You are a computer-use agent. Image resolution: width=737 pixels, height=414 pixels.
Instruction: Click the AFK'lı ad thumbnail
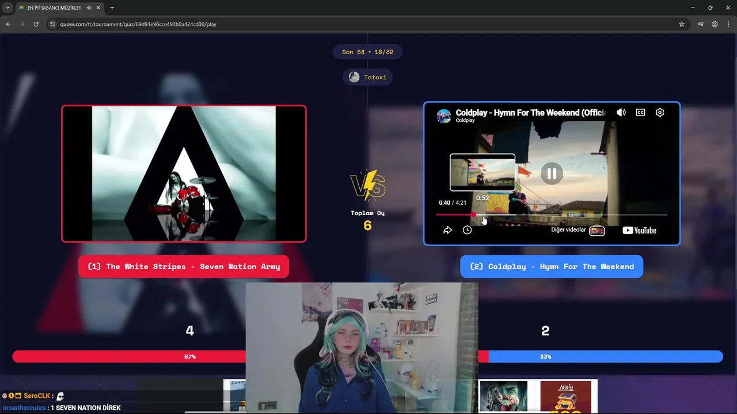pos(565,396)
